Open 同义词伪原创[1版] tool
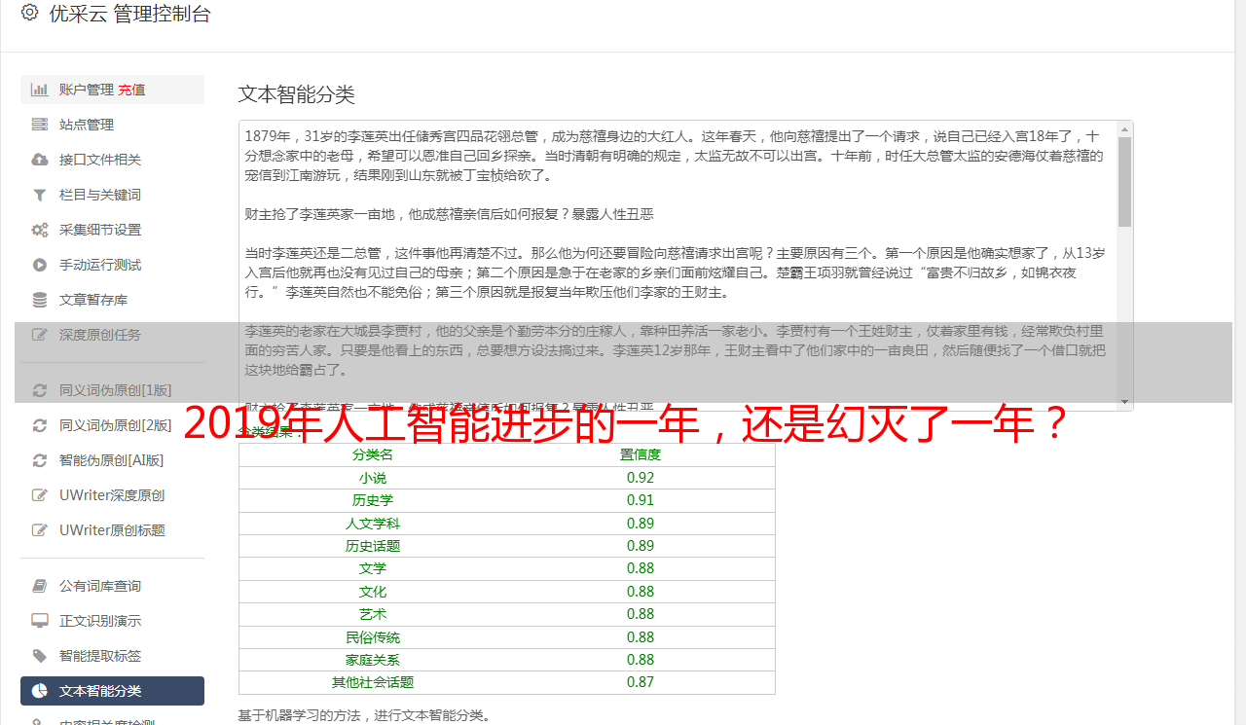The image size is (1246, 725). 112,390
